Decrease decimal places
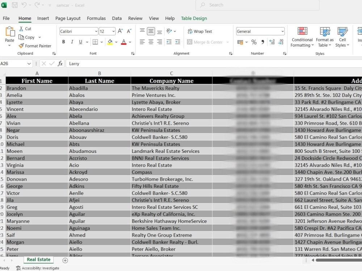Image resolution: width=362 pixels, height=271 pixels. [x=281, y=42]
